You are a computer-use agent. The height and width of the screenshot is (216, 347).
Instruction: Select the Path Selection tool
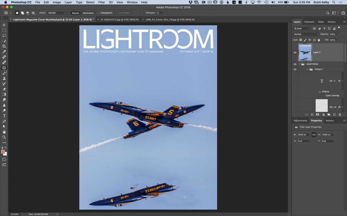(4, 126)
